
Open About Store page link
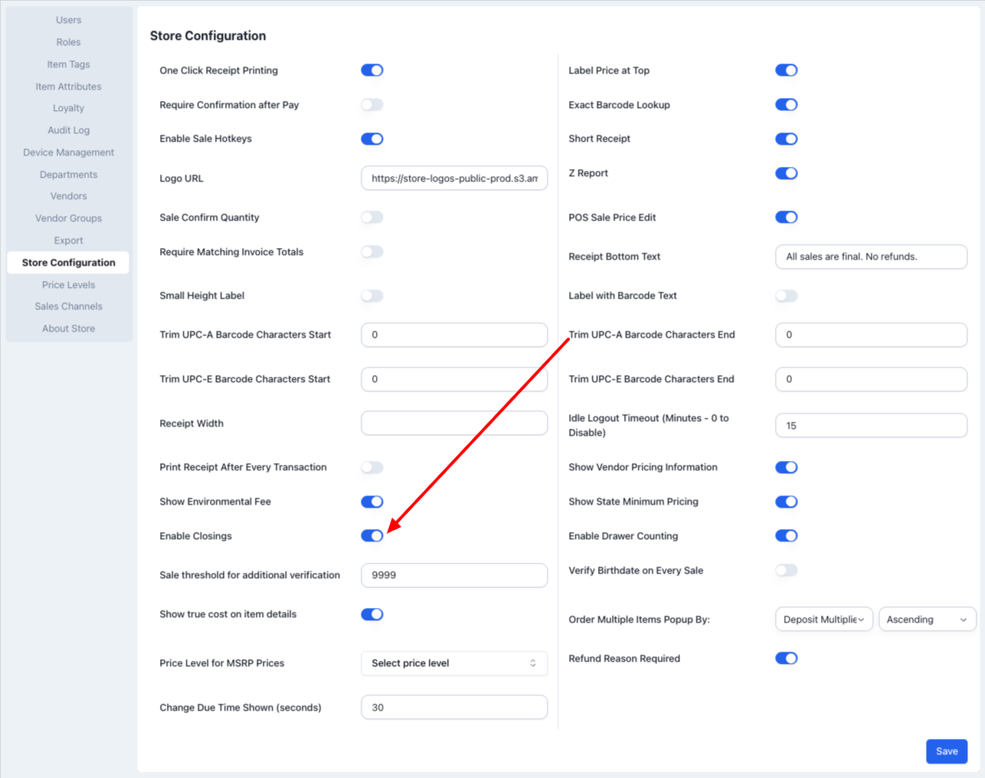(x=68, y=329)
